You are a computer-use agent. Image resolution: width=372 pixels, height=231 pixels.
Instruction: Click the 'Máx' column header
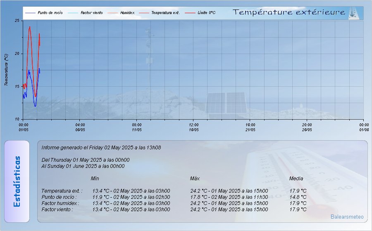pyautogui.click(x=195, y=179)
